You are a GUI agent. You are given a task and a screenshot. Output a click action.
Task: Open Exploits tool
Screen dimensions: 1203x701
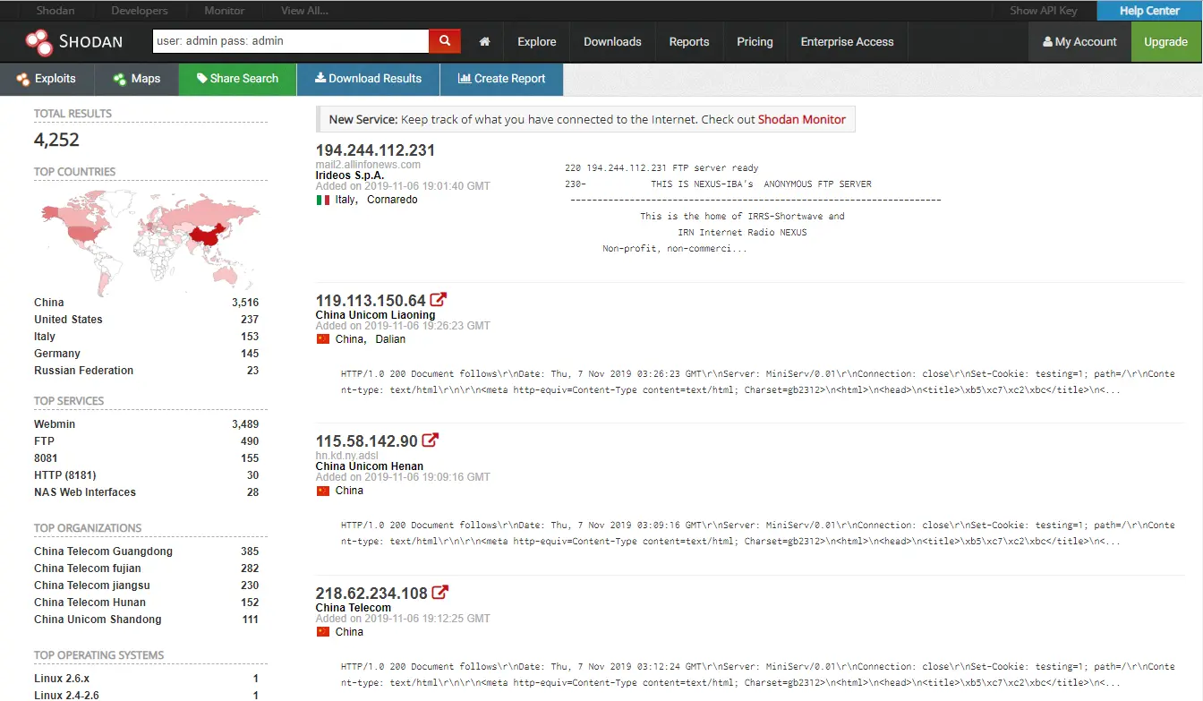coord(46,79)
